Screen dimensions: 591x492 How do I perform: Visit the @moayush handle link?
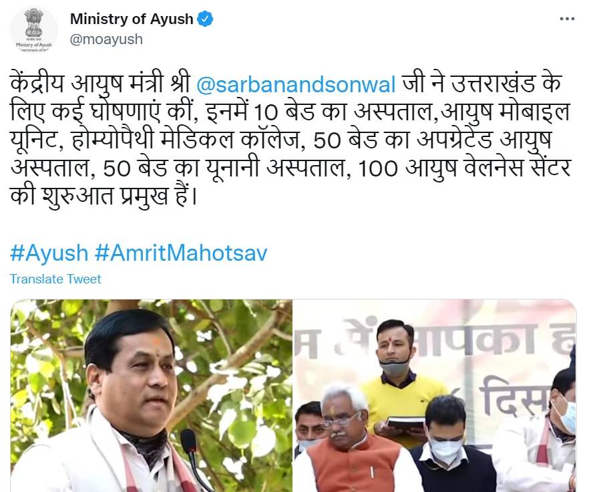pyautogui.click(x=106, y=39)
